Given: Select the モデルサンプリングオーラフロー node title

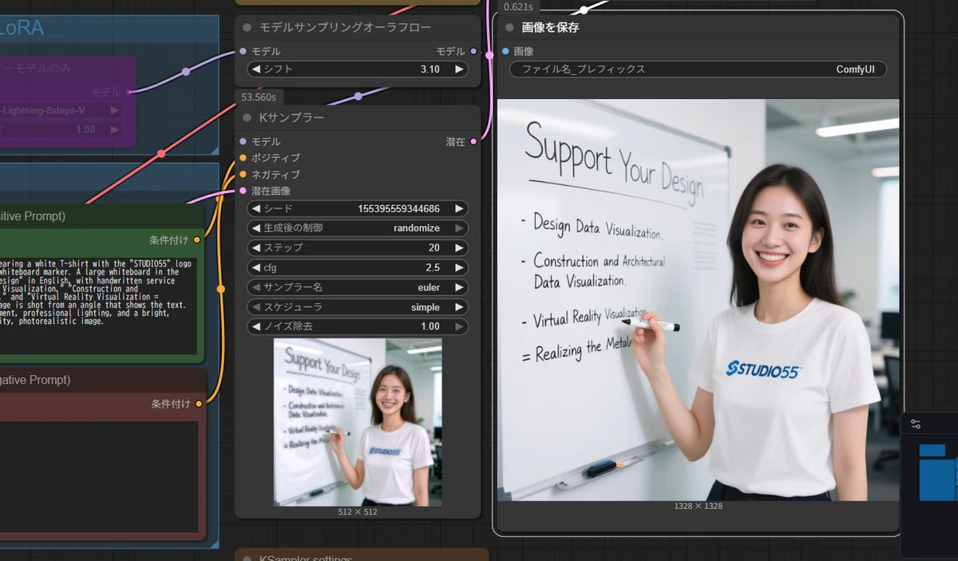Looking at the screenshot, I should [x=345, y=27].
